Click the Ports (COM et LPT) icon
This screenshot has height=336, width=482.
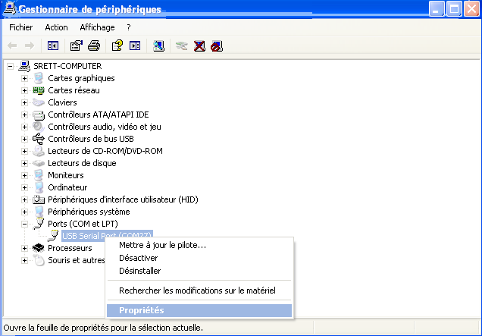(39, 224)
